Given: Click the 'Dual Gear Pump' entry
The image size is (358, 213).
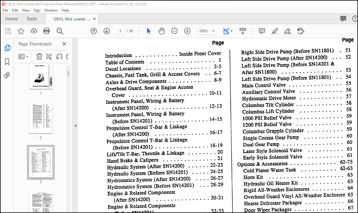Looking at the screenshot, I should point(261,144).
